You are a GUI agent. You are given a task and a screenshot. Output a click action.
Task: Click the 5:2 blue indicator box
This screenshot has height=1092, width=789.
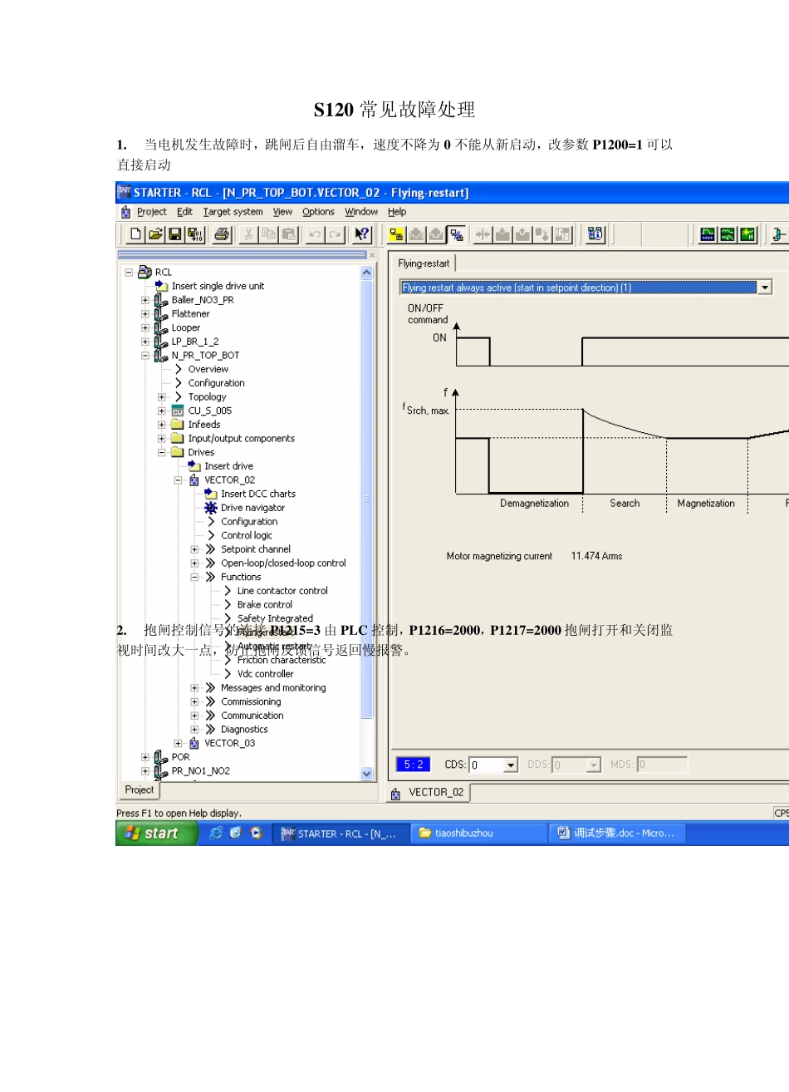(x=413, y=765)
